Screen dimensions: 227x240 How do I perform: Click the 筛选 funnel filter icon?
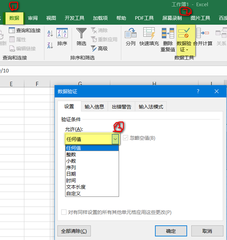[x=81, y=33]
